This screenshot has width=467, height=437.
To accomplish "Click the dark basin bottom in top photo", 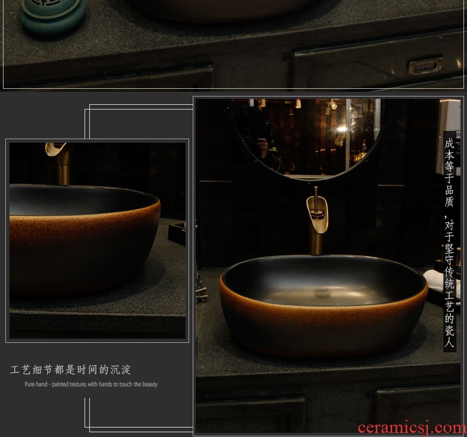I will 225,9.
